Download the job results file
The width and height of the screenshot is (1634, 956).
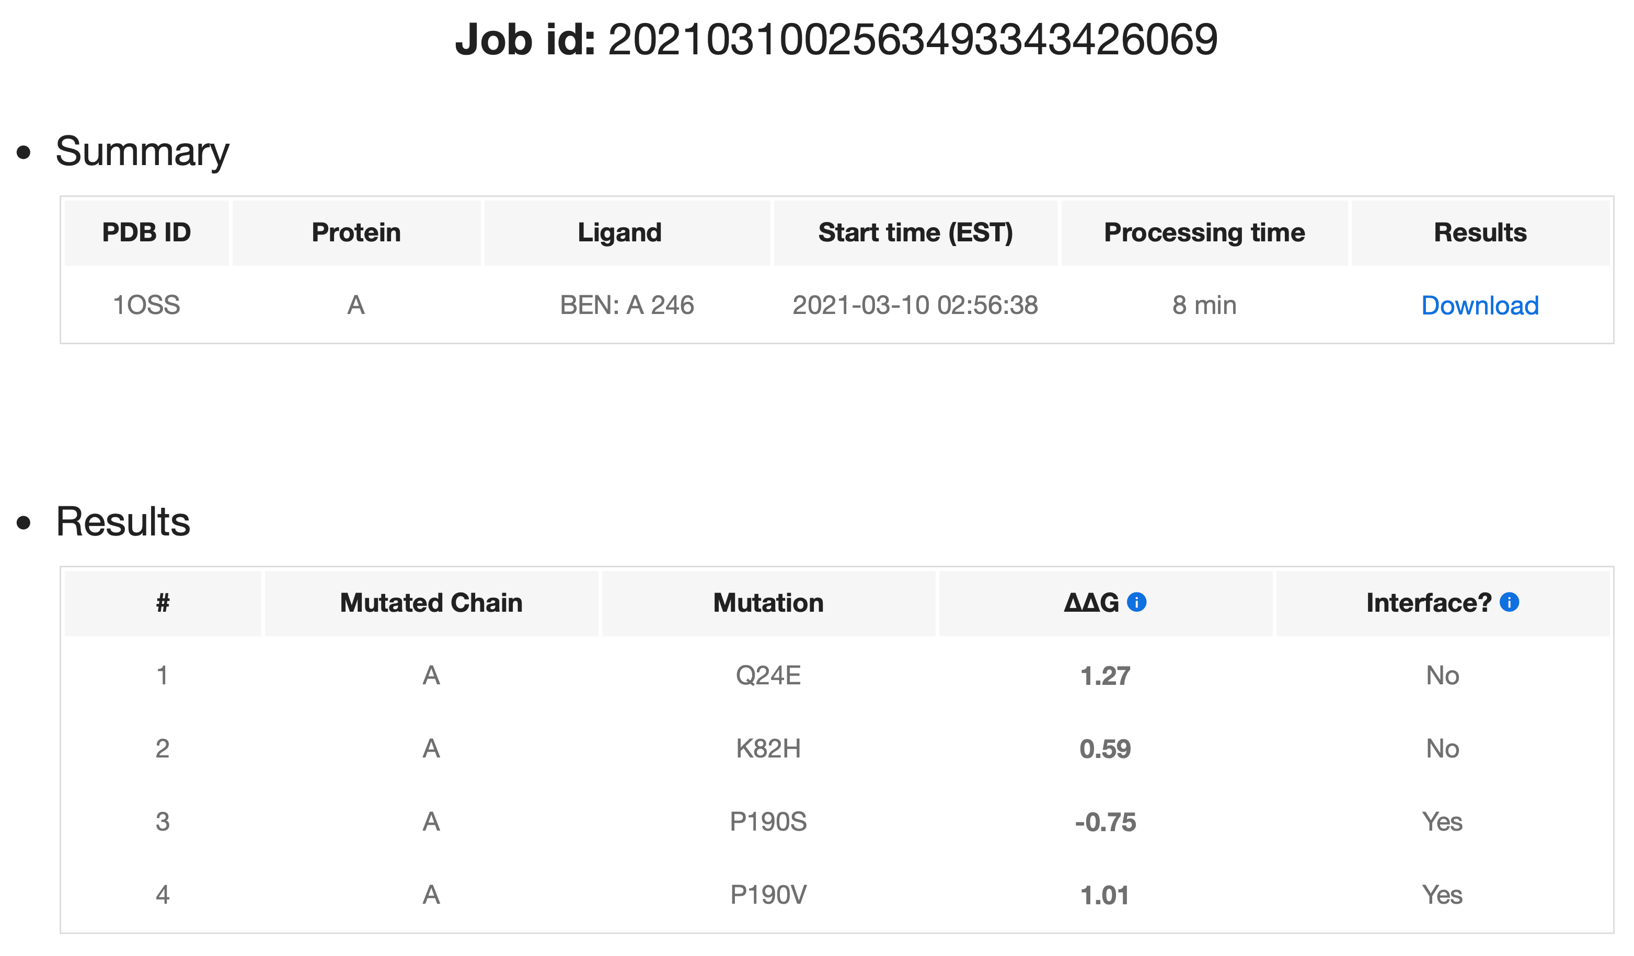[1480, 305]
